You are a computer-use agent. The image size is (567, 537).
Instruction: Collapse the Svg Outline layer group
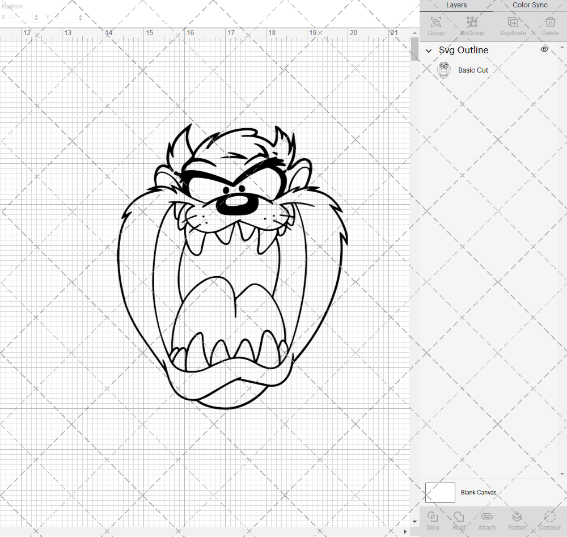[x=429, y=50]
